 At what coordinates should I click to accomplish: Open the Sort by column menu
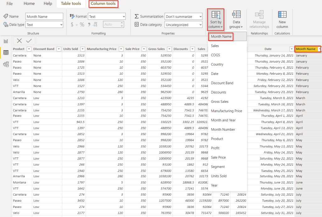tap(215, 20)
